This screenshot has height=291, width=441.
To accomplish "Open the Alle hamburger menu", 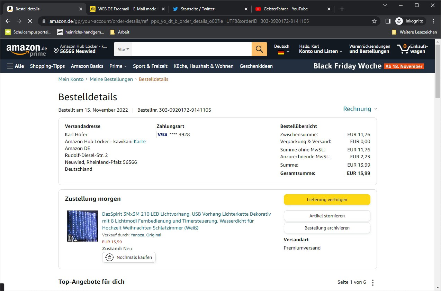I will (x=16, y=66).
